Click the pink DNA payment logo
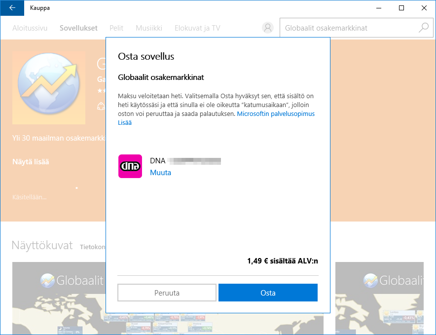This screenshot has height=335, width=436. 130,166
